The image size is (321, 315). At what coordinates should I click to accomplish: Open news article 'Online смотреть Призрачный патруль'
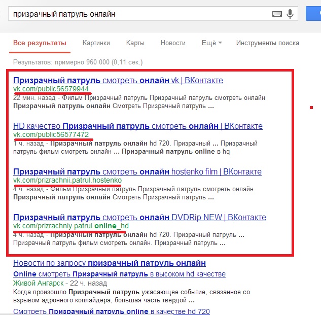pos(119,274)
